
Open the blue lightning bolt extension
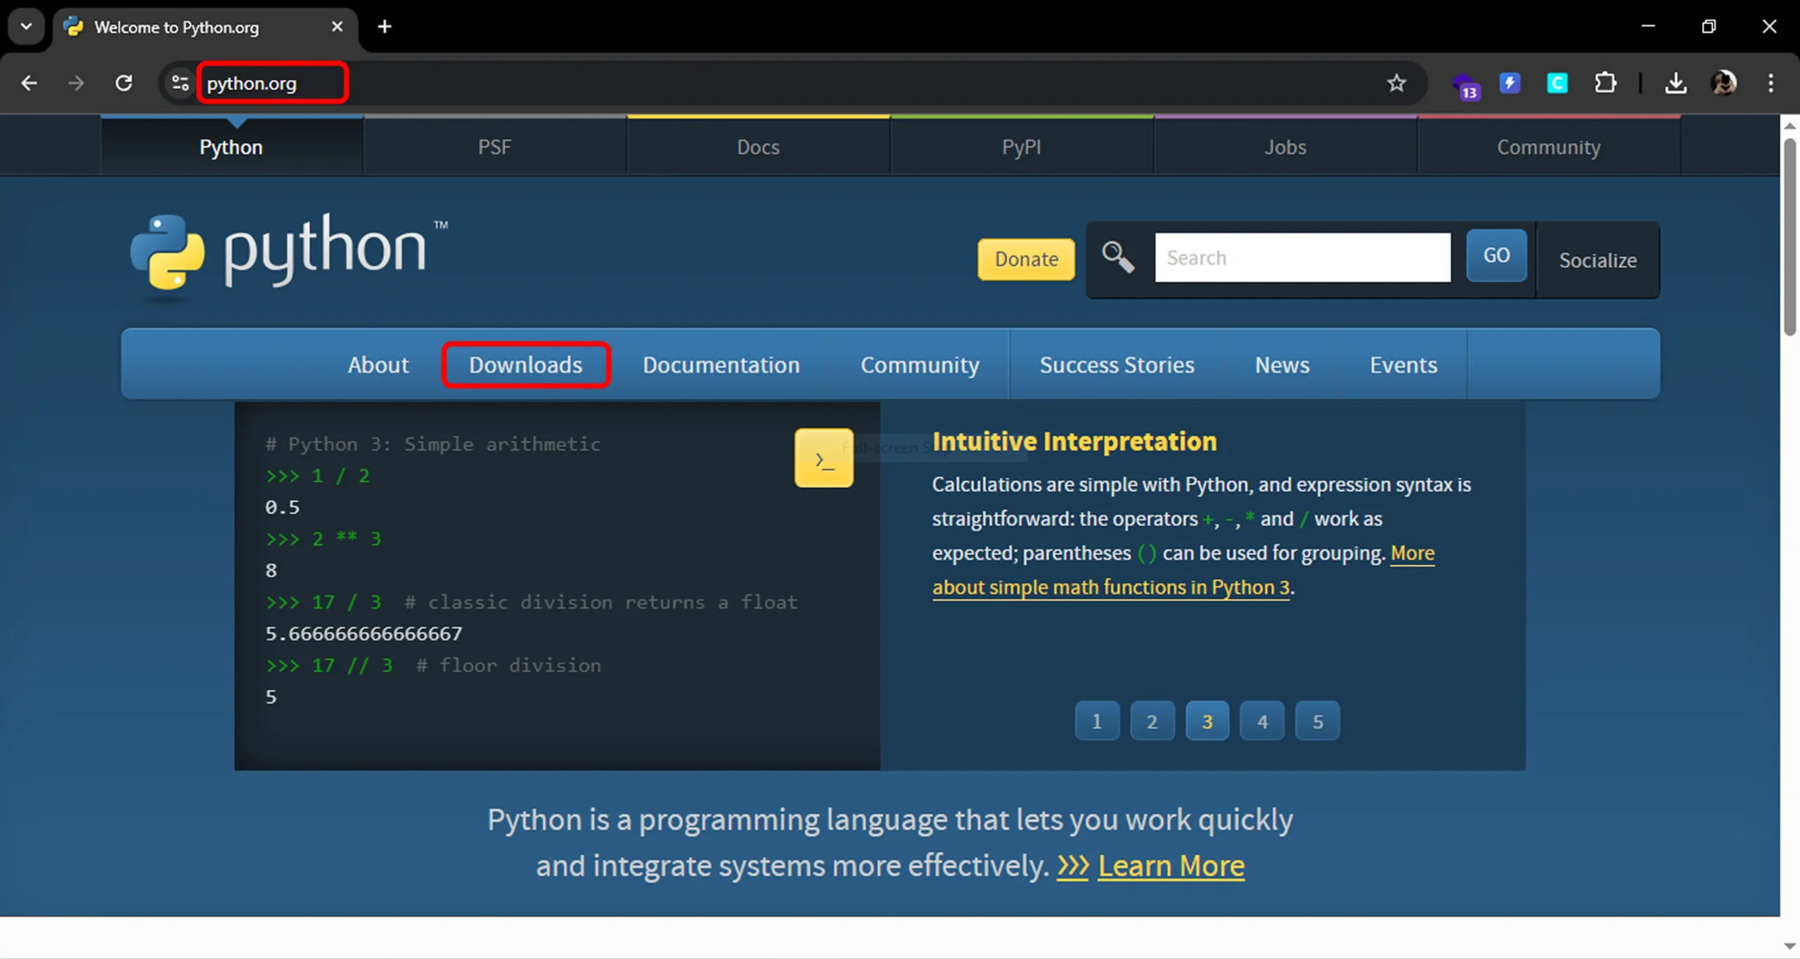tap(1510, 83)
